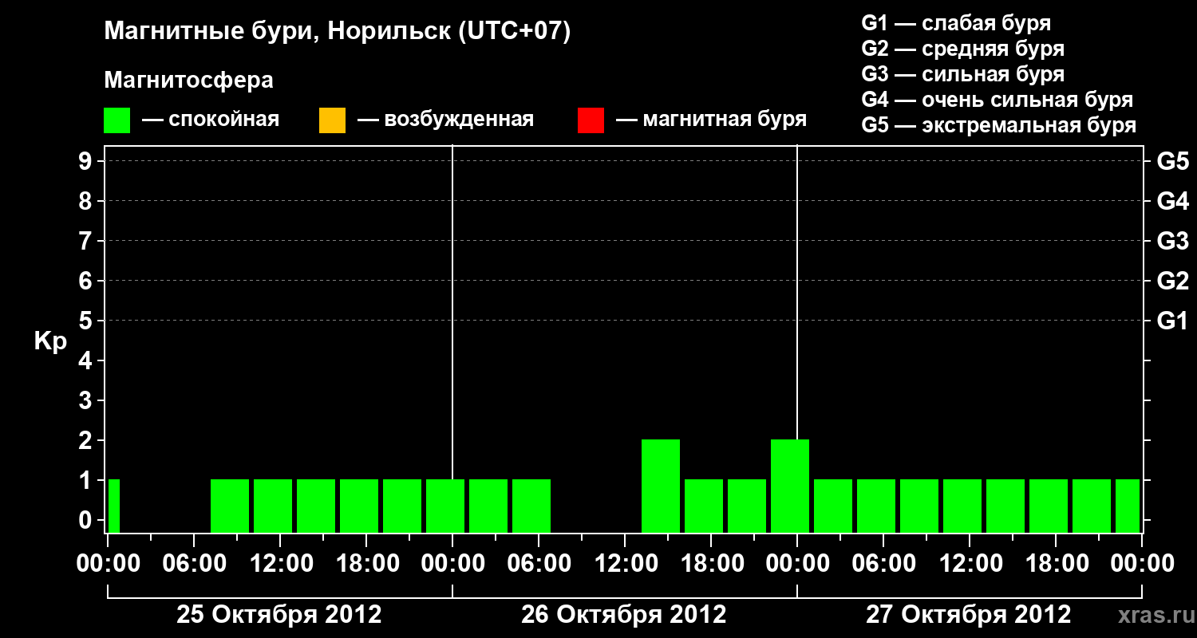The image size is (1197, 638).
Task: Click the 'Kp' axis label
Action: [x=50, y=341]
